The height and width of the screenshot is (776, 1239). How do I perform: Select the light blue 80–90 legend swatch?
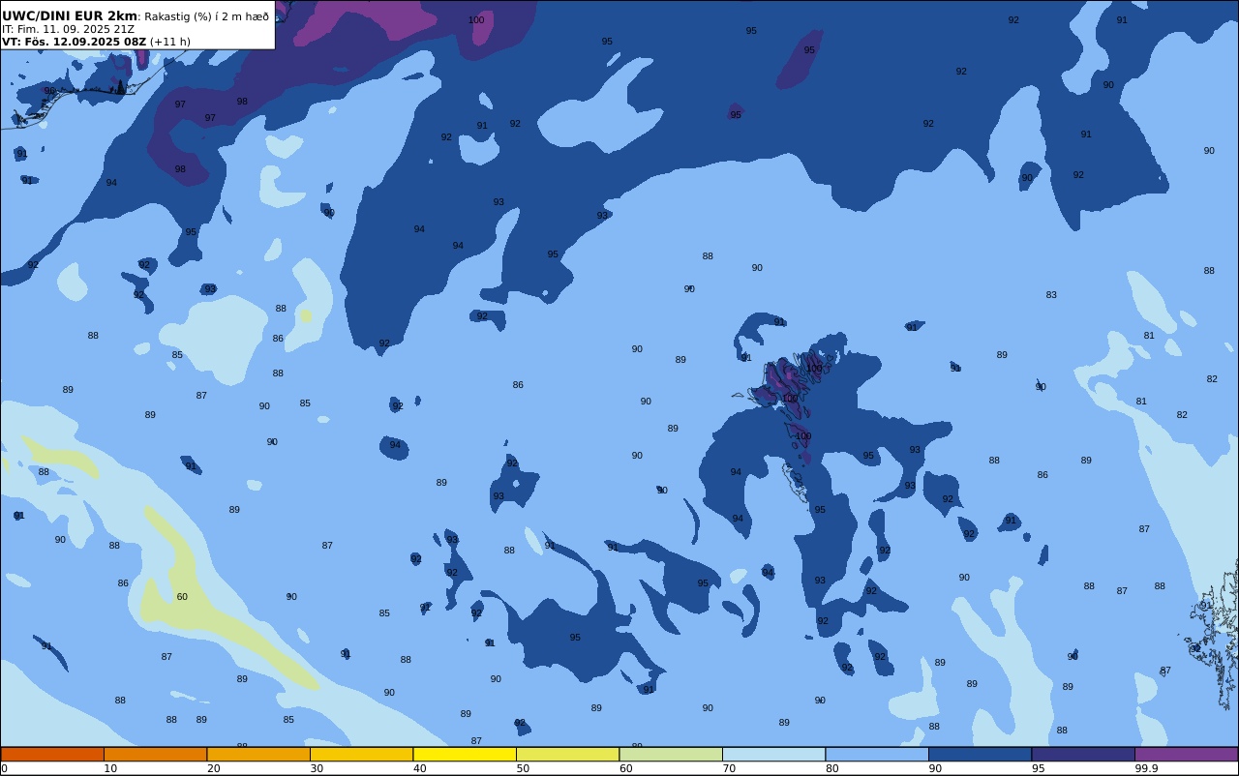tap(877, 754)
